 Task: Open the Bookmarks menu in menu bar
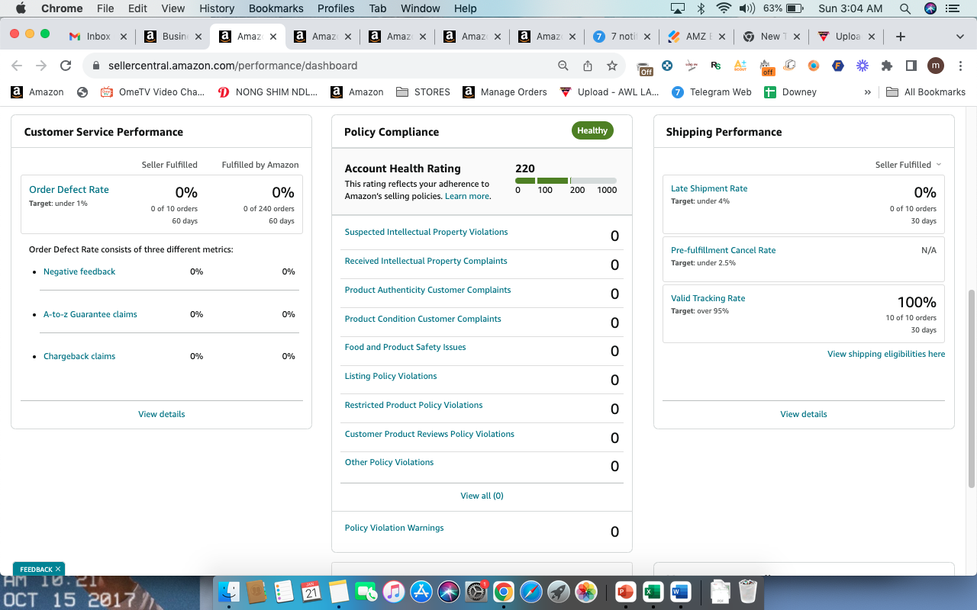coord(276,8)
